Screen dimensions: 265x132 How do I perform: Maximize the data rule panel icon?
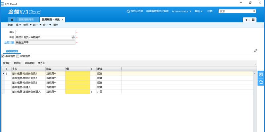255,51
